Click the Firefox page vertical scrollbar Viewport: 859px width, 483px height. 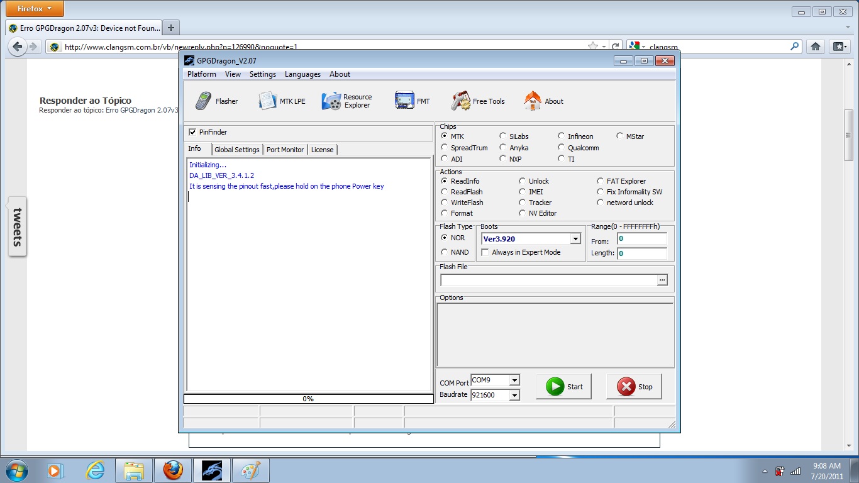[848, 135]
